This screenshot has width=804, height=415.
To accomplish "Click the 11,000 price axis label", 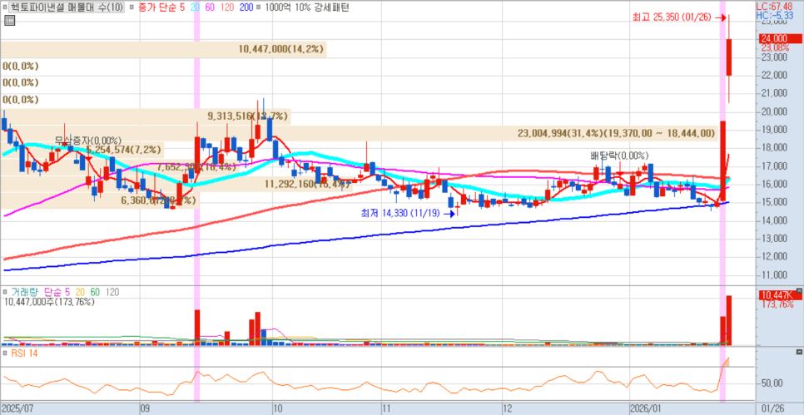I will 773,275.
